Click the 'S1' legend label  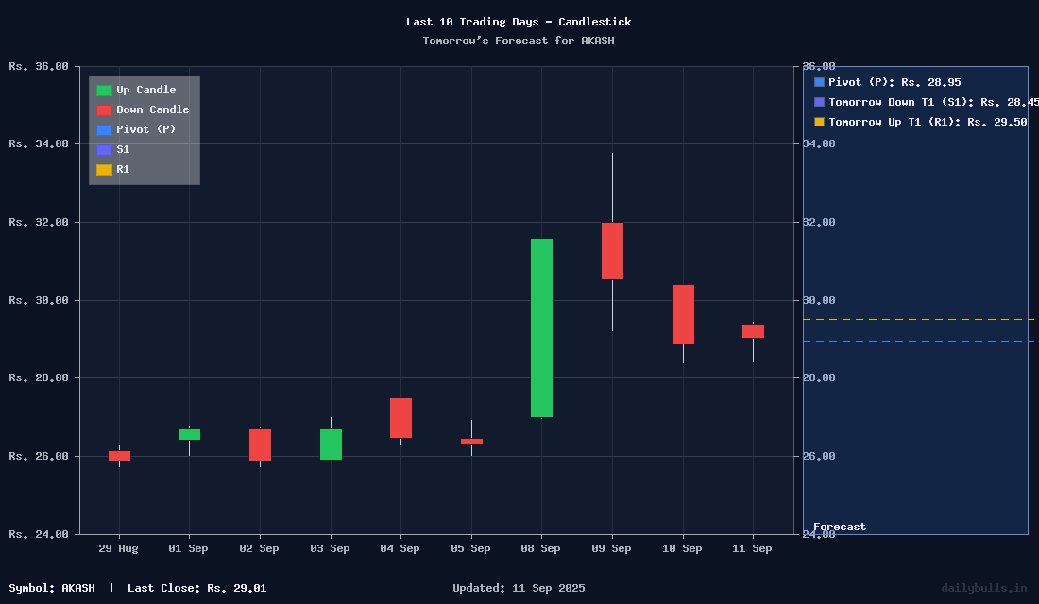coord(123,150)
